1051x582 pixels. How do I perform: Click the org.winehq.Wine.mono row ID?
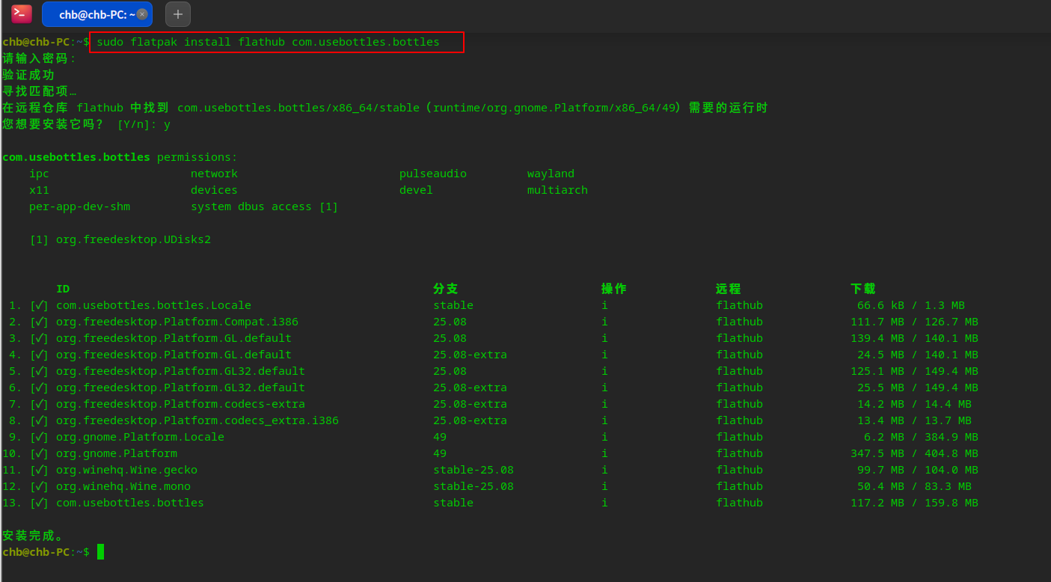(123, 486)
